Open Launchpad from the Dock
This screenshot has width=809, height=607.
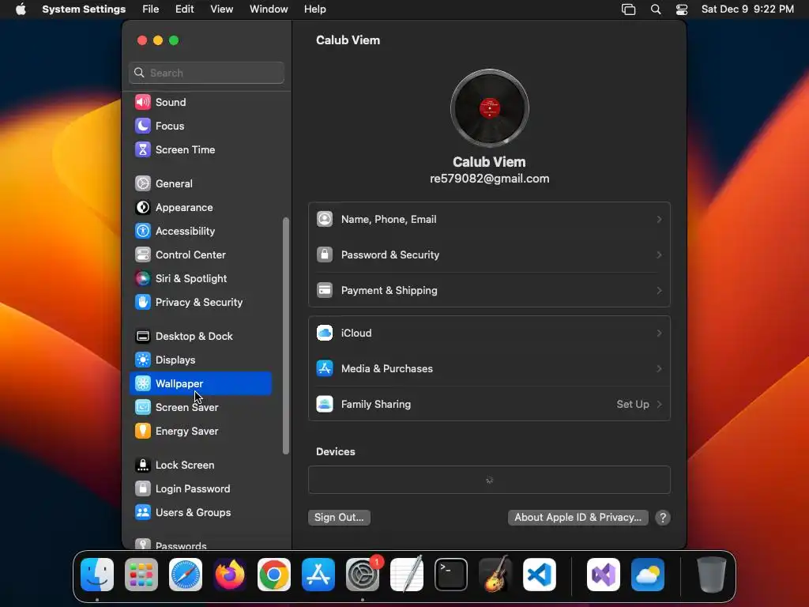coord(141,575)
